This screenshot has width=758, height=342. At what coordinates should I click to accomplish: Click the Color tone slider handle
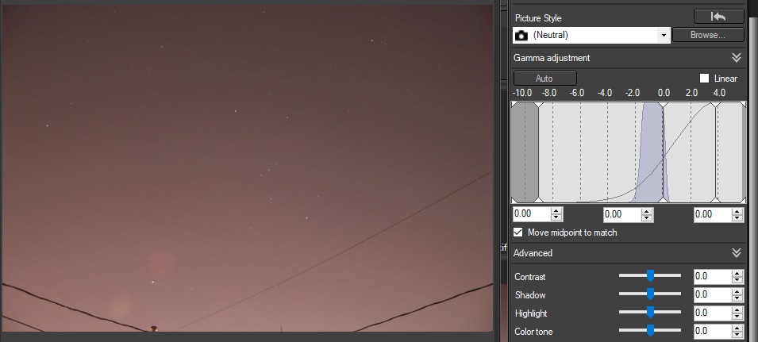pyautogui.click(x=650, y=330)
